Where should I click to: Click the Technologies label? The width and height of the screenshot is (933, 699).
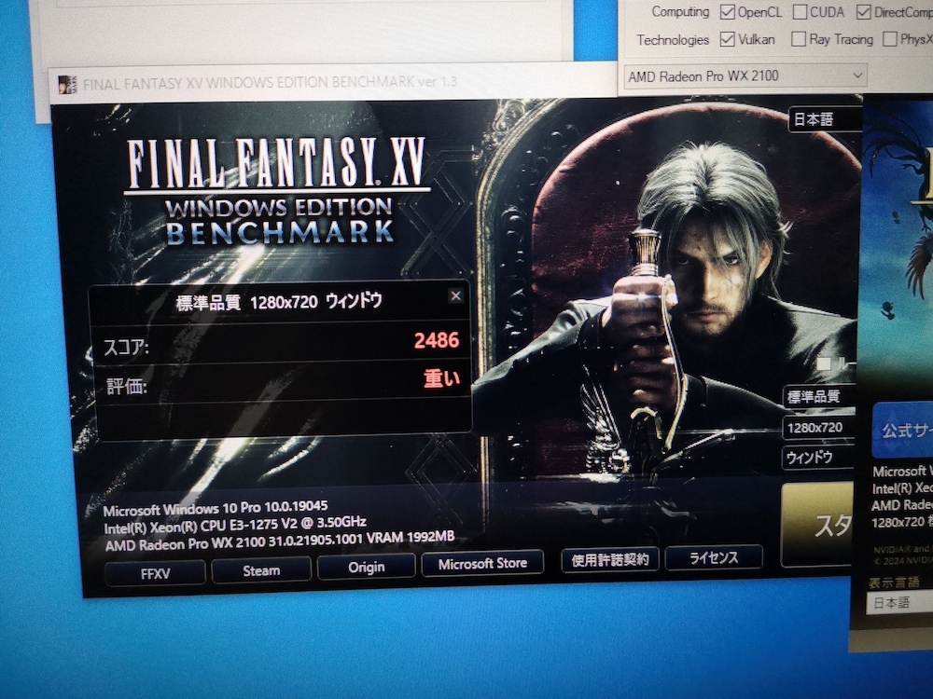click(x=673, y=40)
